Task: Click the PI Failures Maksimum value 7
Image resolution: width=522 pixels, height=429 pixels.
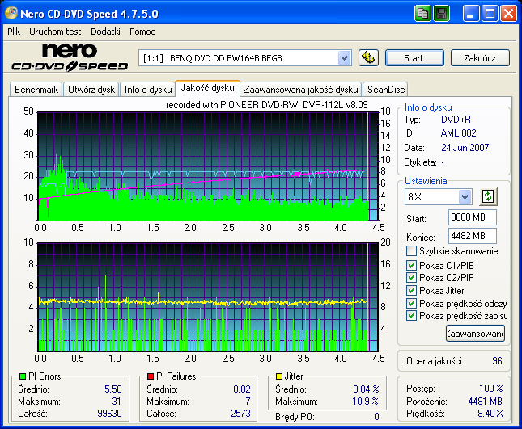Action: (248, 401)
